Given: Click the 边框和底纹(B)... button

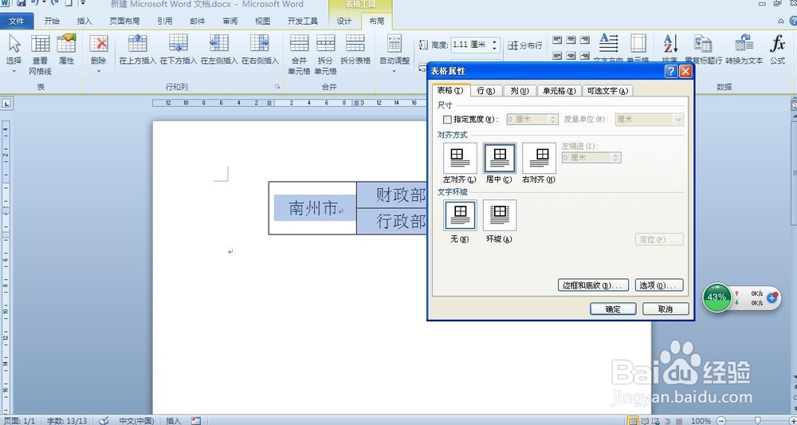Looking at the screenshot, I should click(593, 285).
